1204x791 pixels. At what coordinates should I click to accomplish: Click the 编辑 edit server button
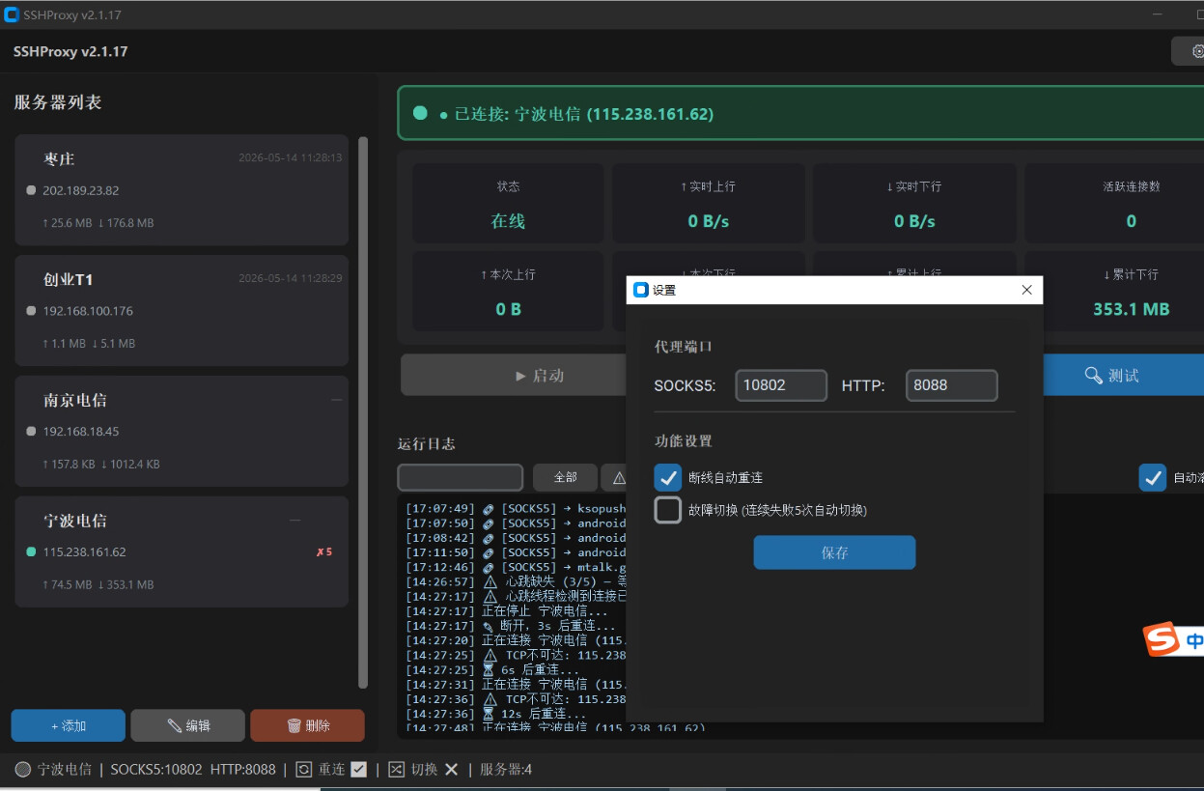(x=188, y=725)
